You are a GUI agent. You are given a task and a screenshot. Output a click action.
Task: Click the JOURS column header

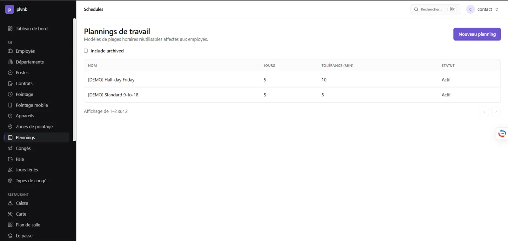coord(269,66)
